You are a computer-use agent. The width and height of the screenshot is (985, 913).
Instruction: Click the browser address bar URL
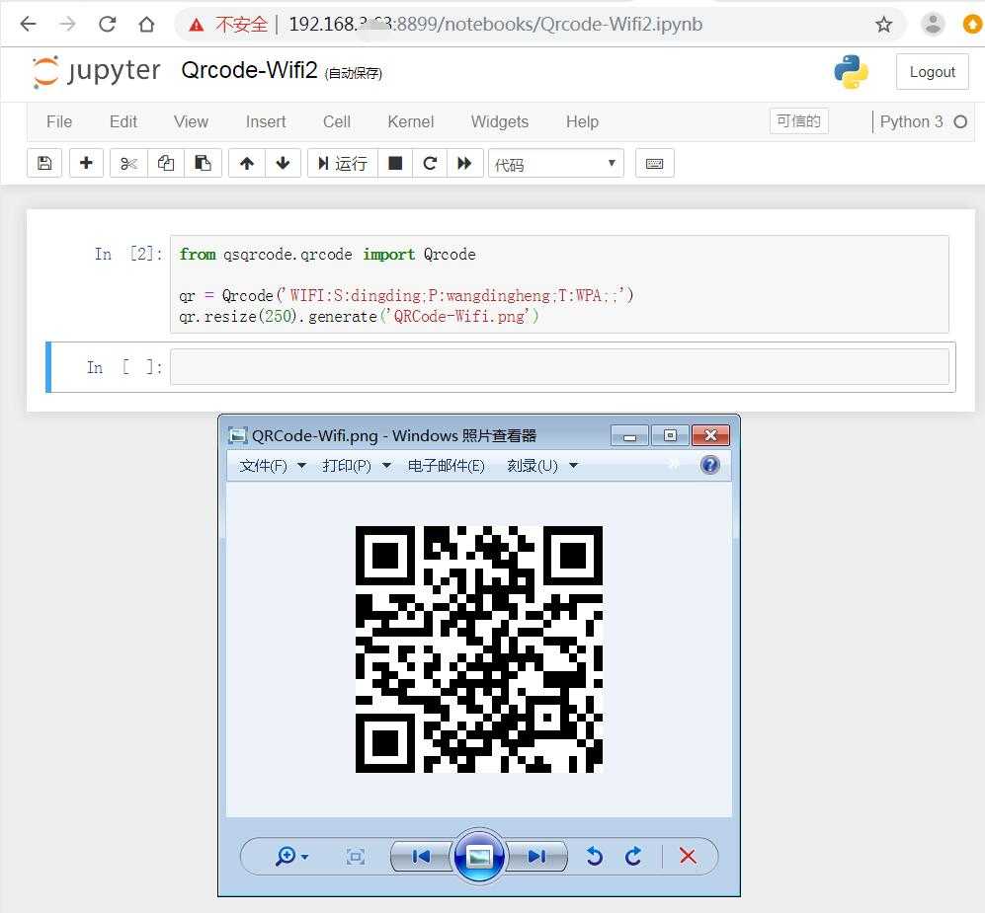[496, 25]
